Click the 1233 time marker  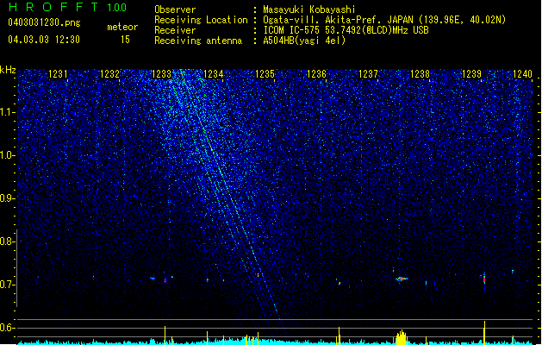tap(161, 74)
